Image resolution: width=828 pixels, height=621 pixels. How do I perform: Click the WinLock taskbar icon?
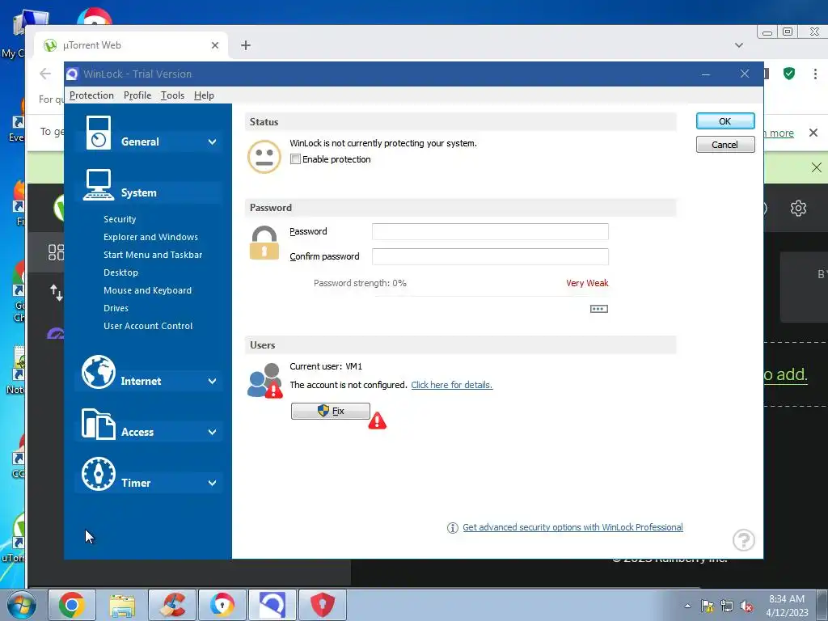pos(272,605)
